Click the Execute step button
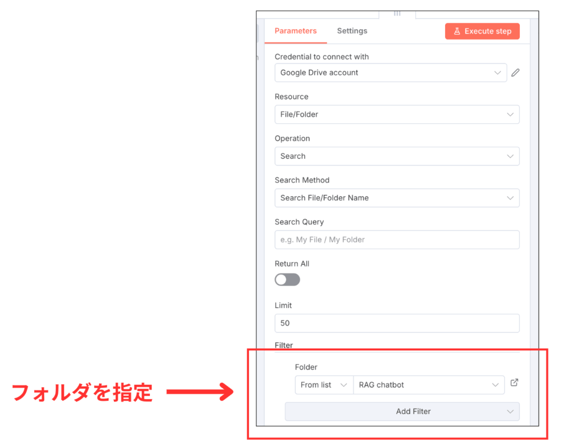The height and width of the screenshot is (447, 564). click(x=482, y=31)
